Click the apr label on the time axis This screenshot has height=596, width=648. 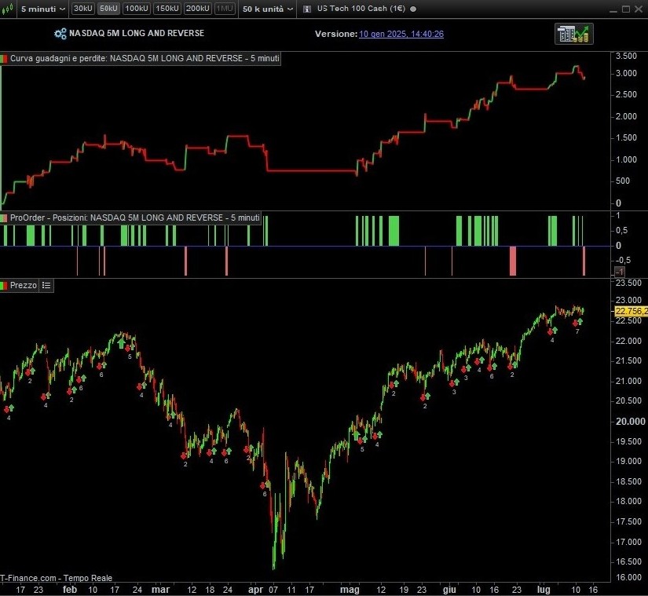pyautogui.click(x=255, y=590)
